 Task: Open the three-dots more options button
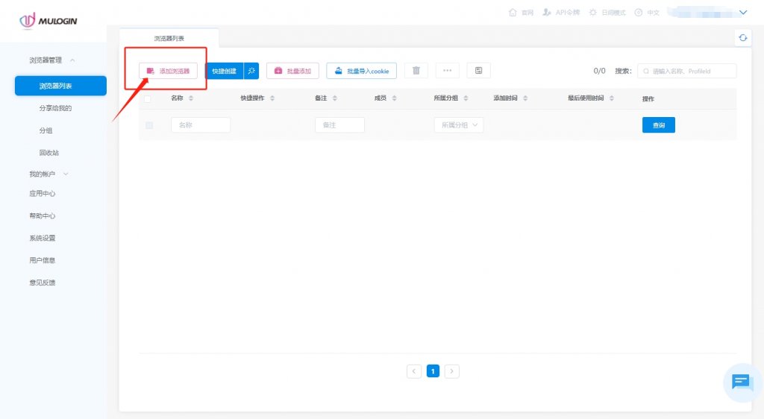tap(448, 71)
